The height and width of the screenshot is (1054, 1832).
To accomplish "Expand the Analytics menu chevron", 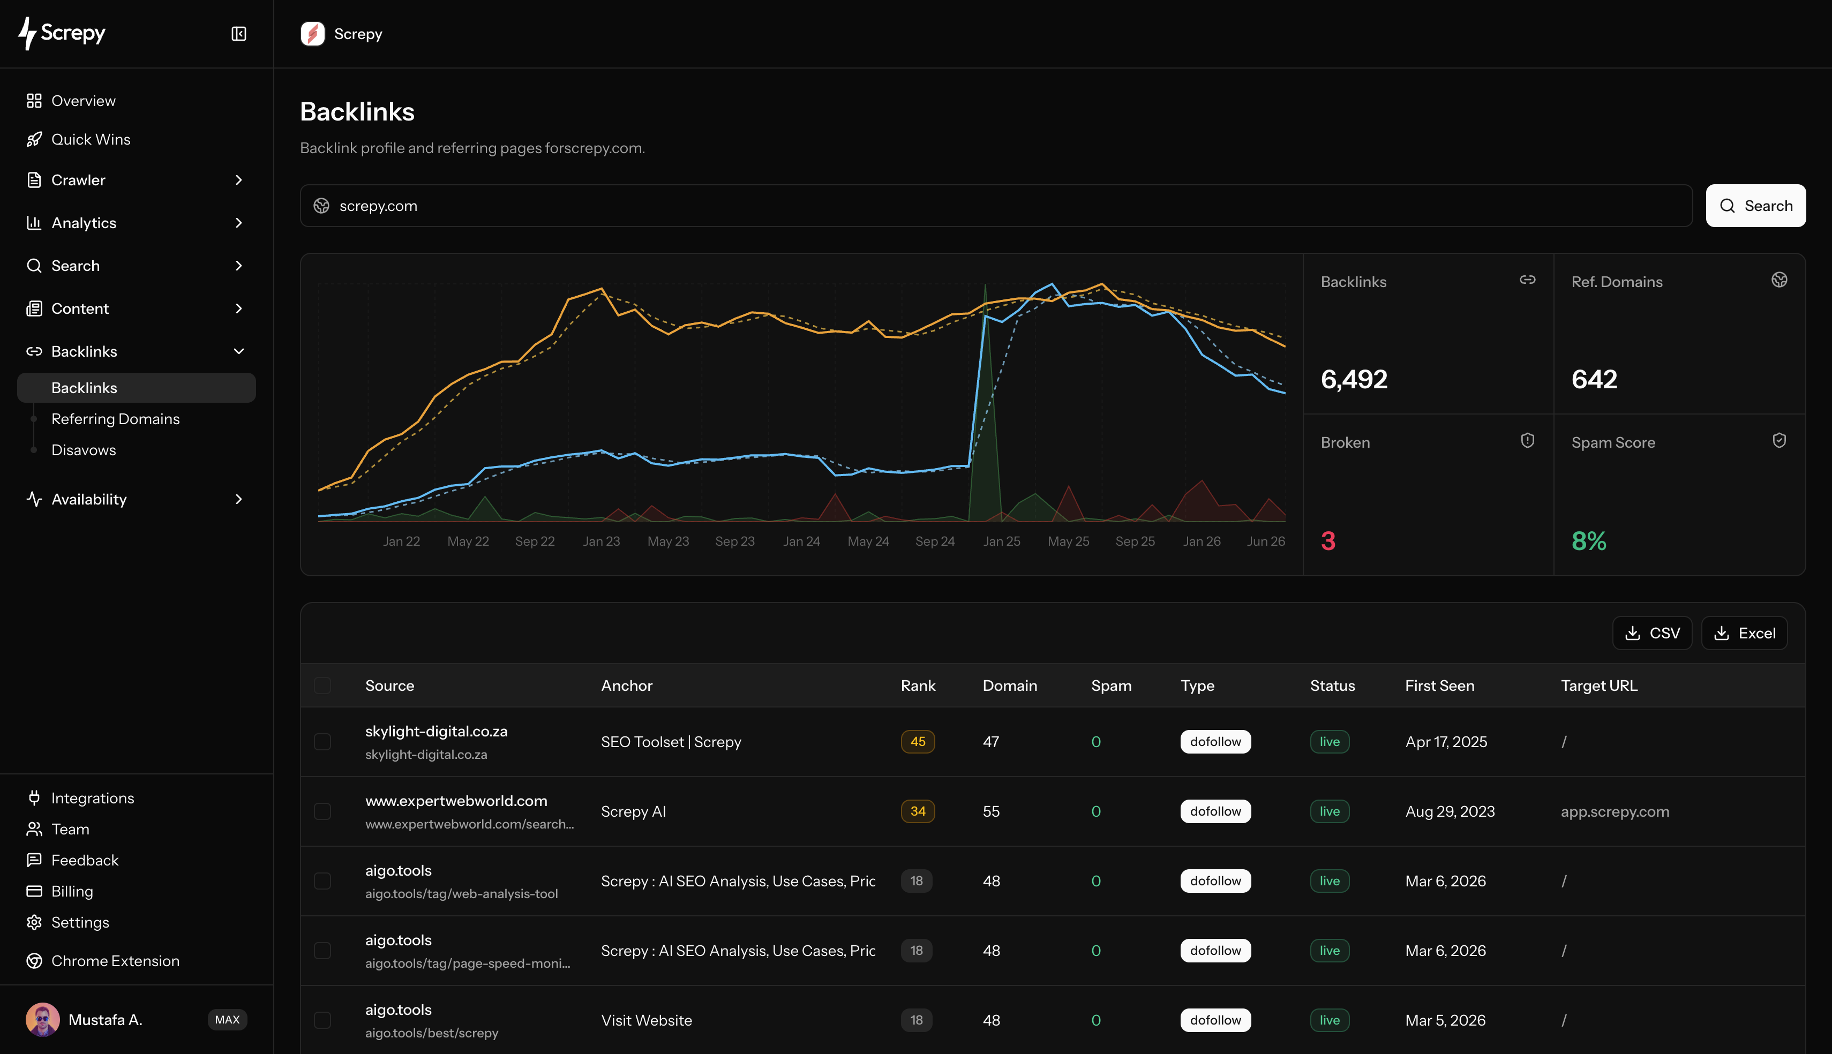I will (239, 222).
